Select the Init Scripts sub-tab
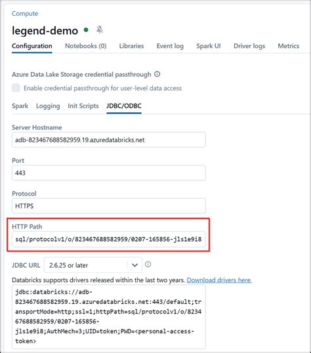The image size is (311, 353). click(x=83, y=106)
